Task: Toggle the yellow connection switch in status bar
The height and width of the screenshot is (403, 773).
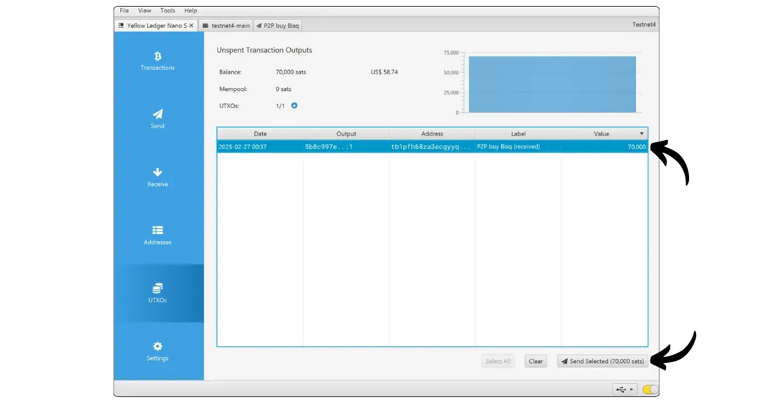Action: 650,390
